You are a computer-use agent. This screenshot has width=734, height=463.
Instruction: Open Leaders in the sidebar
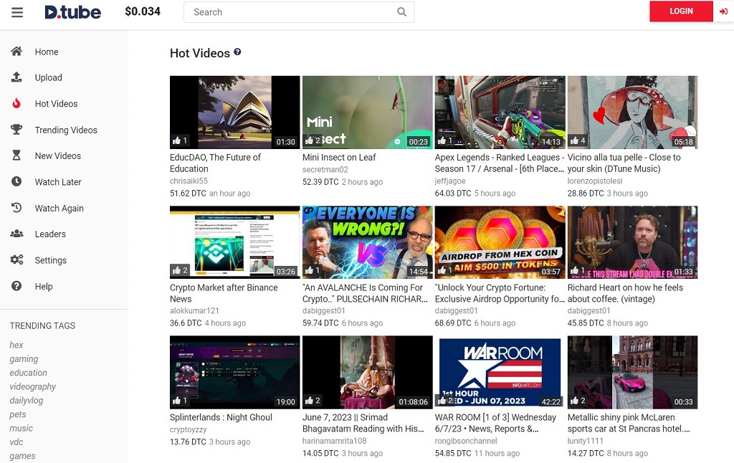(50, 234)
